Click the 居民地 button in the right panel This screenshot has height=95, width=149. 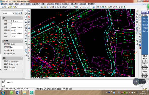(x=145, y=58)
